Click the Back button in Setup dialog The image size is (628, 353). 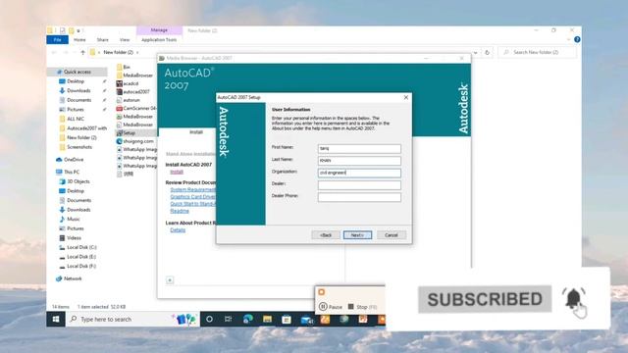(x=326, y=235)
